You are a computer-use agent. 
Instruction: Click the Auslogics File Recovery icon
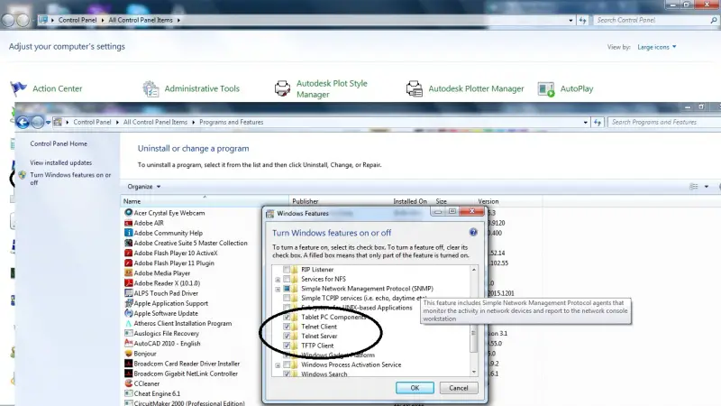click(128, 333)
